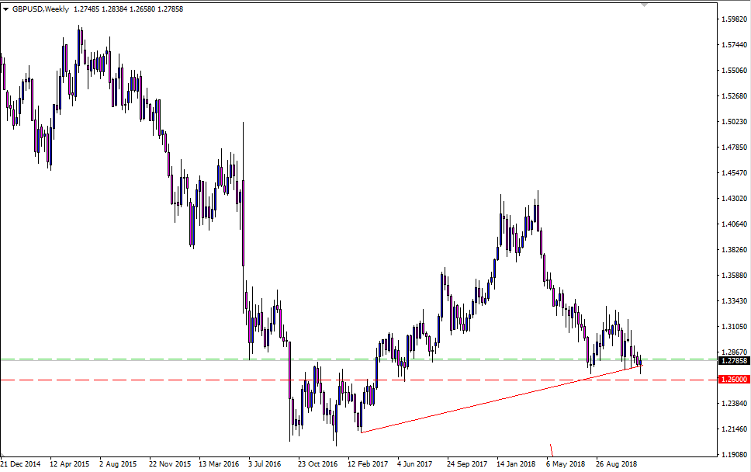The height and width of the screenshot is (472, 751).
Task: Click the 1.31050 price scale value
Action: pyautogui.click(x=734, y=326)
